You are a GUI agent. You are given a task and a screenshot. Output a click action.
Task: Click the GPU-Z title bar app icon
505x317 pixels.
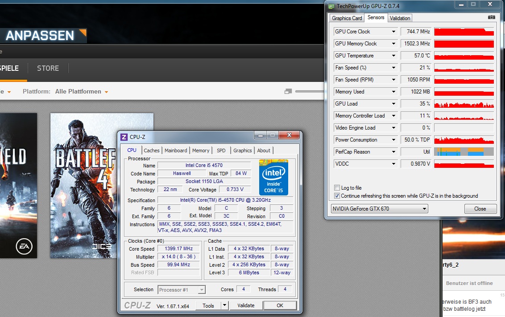click(331, 6)
